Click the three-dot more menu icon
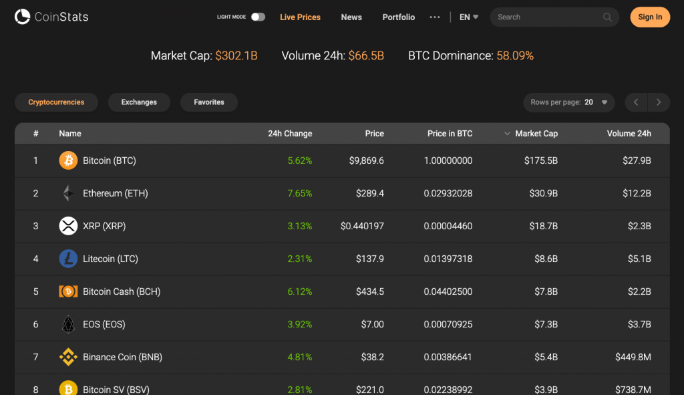Image resolution: width=684 pixels, height=395 pixels. coord(435,17)
